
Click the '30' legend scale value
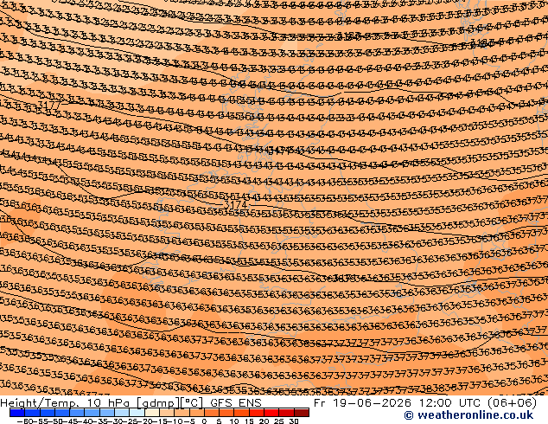(x=294, y=421)
